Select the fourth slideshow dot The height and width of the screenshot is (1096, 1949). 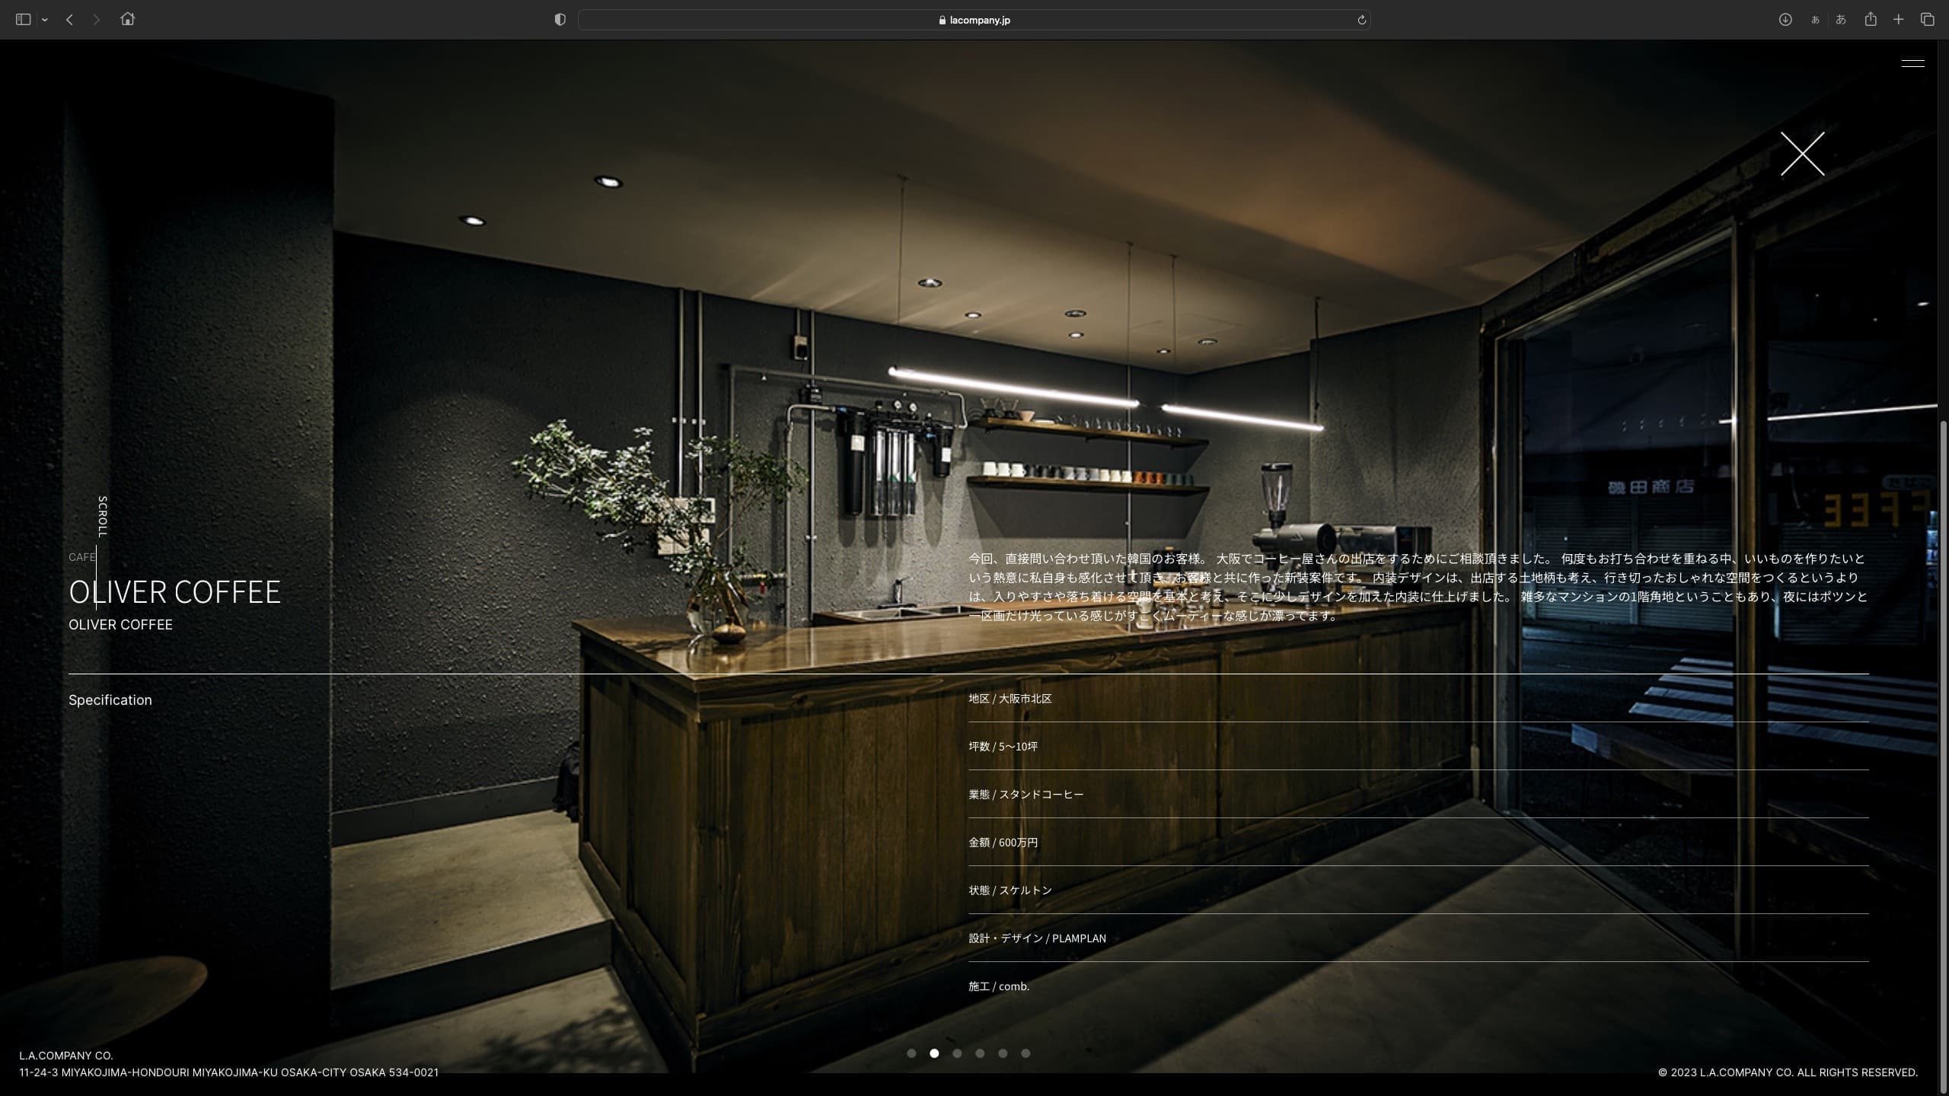point(980,1053)
